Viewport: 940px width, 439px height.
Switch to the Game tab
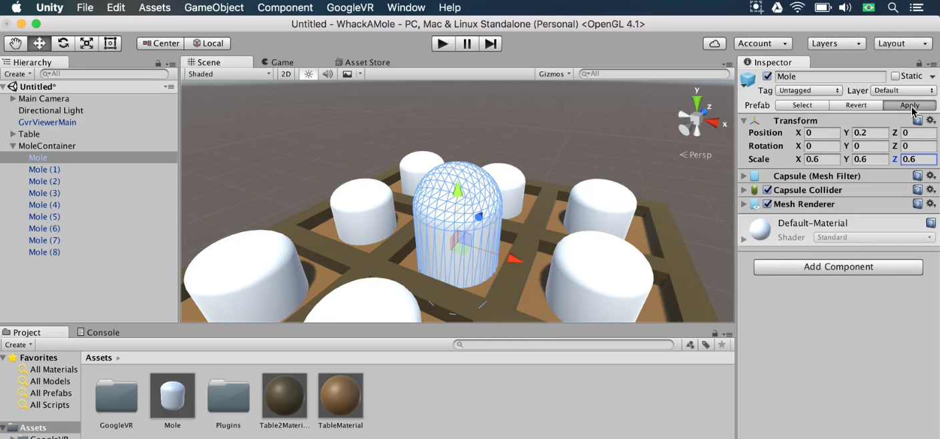click(x=277, y=61)
